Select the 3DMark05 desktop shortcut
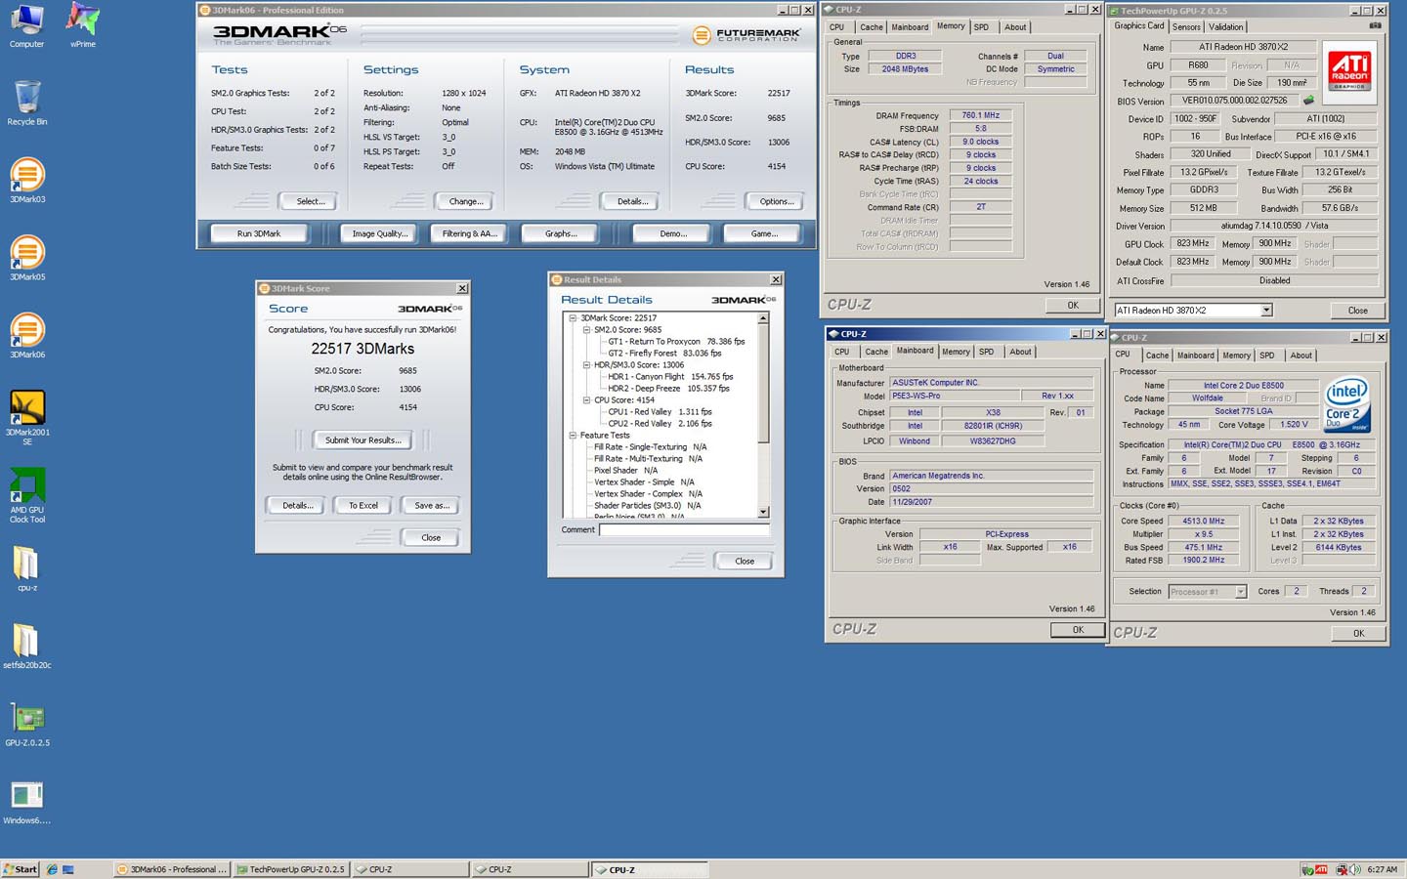This screenshot has width=1407, height=879. (x=27, y=258)
